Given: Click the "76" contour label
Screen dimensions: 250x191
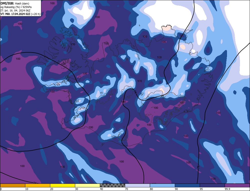Looking at the screenshot, I should (x=198, y=167).
